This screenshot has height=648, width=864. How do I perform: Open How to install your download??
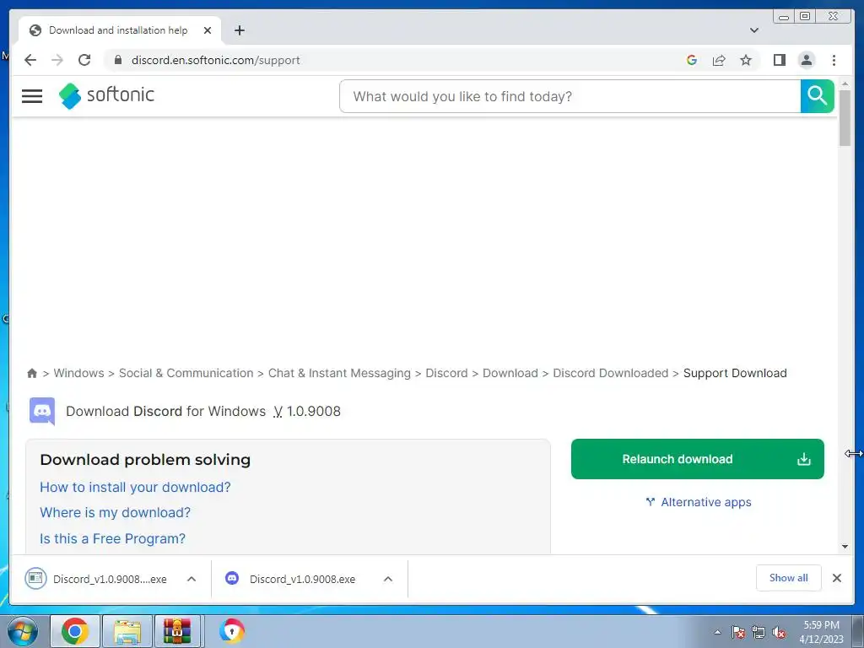pyautogui.click(x=135, y=487)
